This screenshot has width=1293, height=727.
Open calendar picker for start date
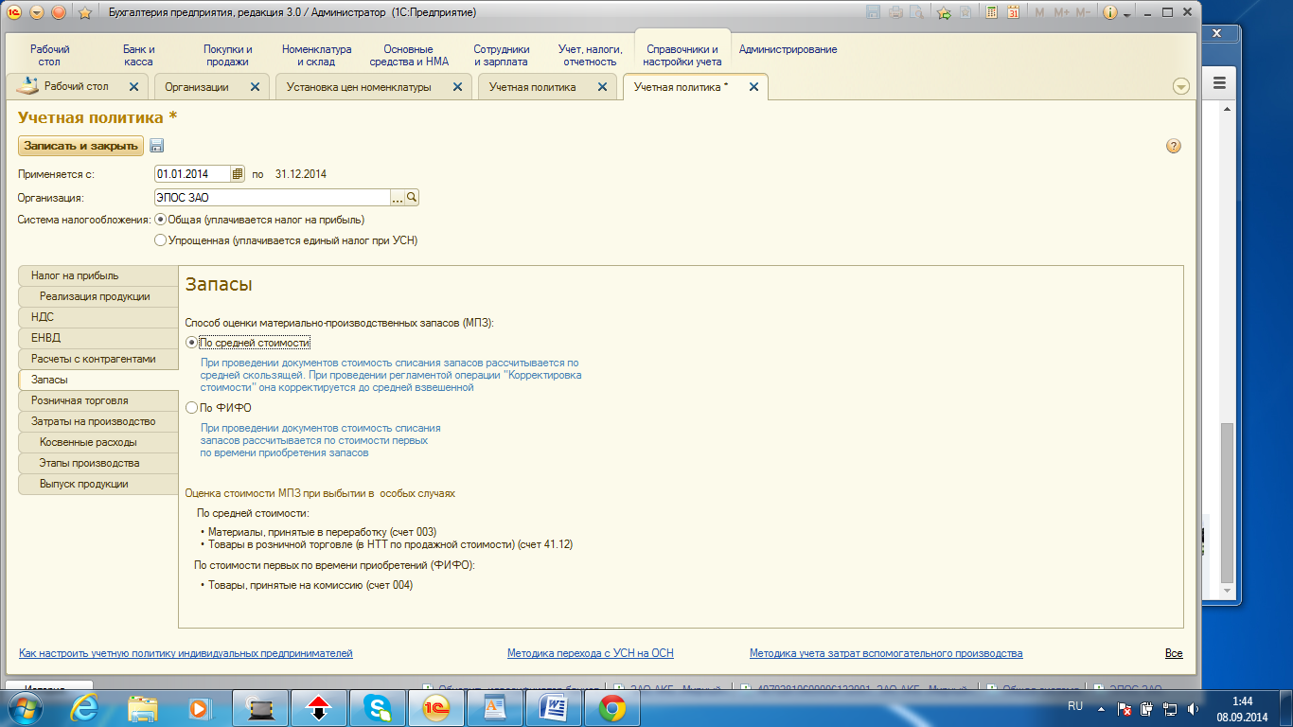(238, 174)
